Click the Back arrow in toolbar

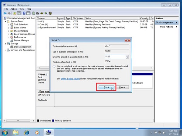point(5,13)
